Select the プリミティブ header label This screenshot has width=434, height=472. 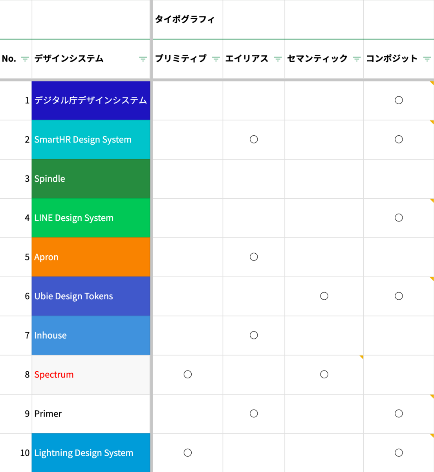(x=181, y=59)
